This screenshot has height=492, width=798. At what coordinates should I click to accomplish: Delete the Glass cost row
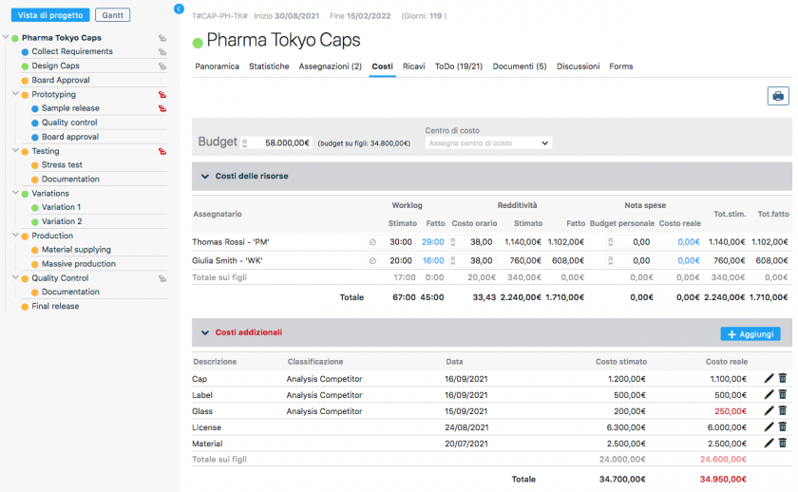[x=783, y=411]
